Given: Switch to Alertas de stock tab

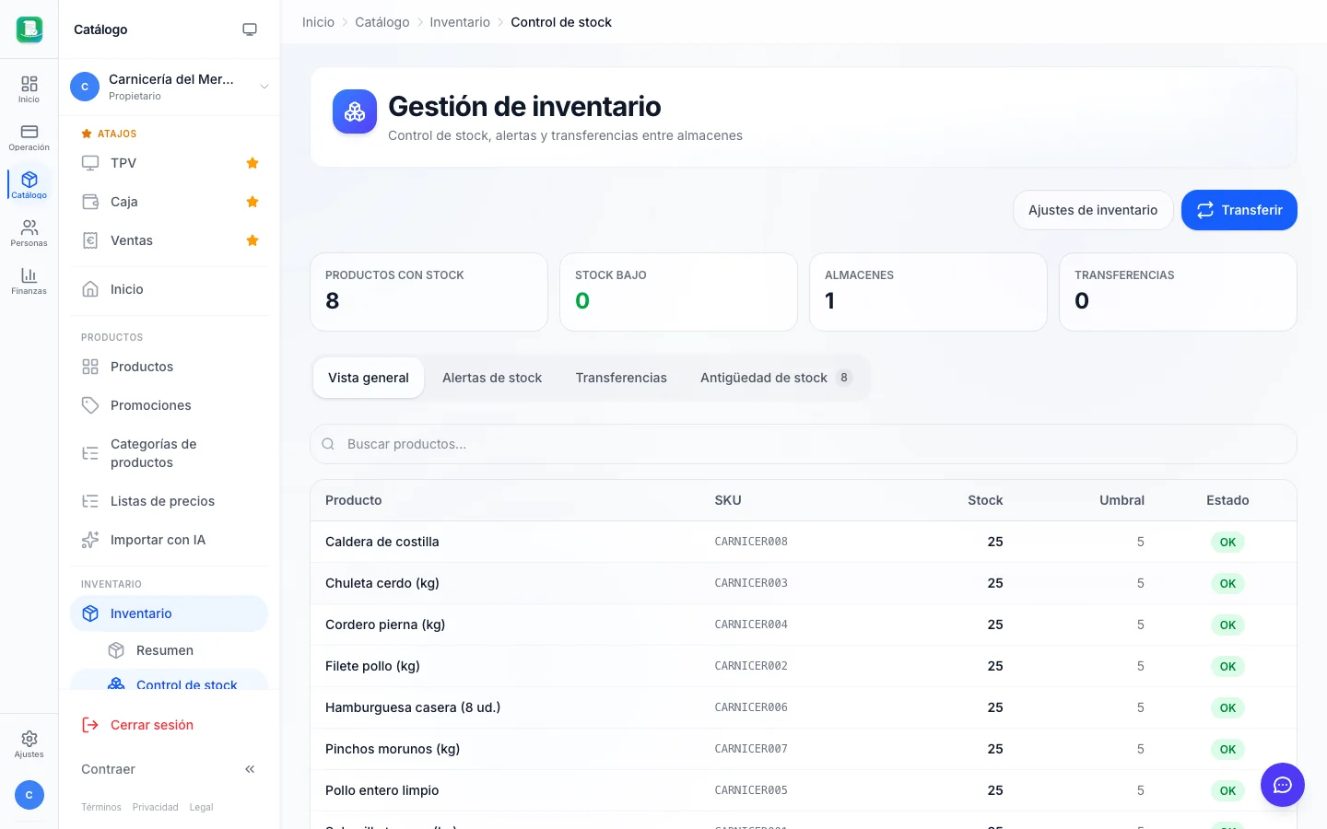Looking at the screenshot, I should pyautogui.click(x=492, y=378).
